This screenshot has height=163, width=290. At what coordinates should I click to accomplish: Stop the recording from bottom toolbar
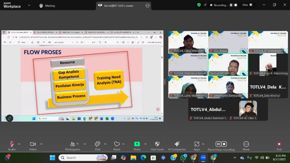(x=224, y=144)
